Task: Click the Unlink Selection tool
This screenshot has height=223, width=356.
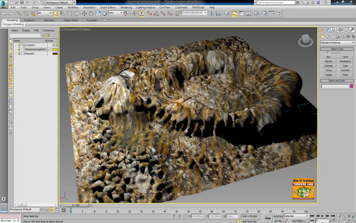Action: (26, 14)
